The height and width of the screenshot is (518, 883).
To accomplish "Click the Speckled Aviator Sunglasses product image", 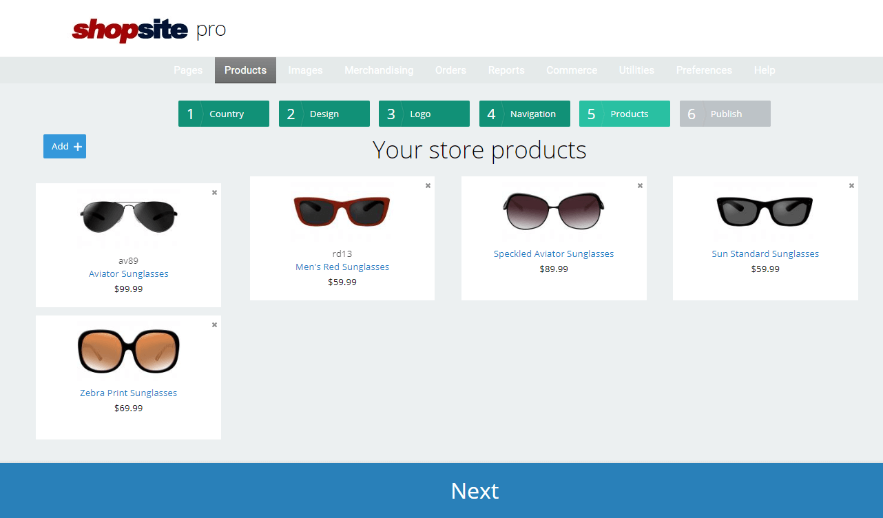I will 554,210.
